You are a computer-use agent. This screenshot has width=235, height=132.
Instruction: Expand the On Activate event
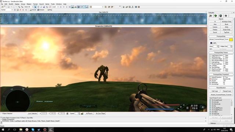click(x=210, y=102)
